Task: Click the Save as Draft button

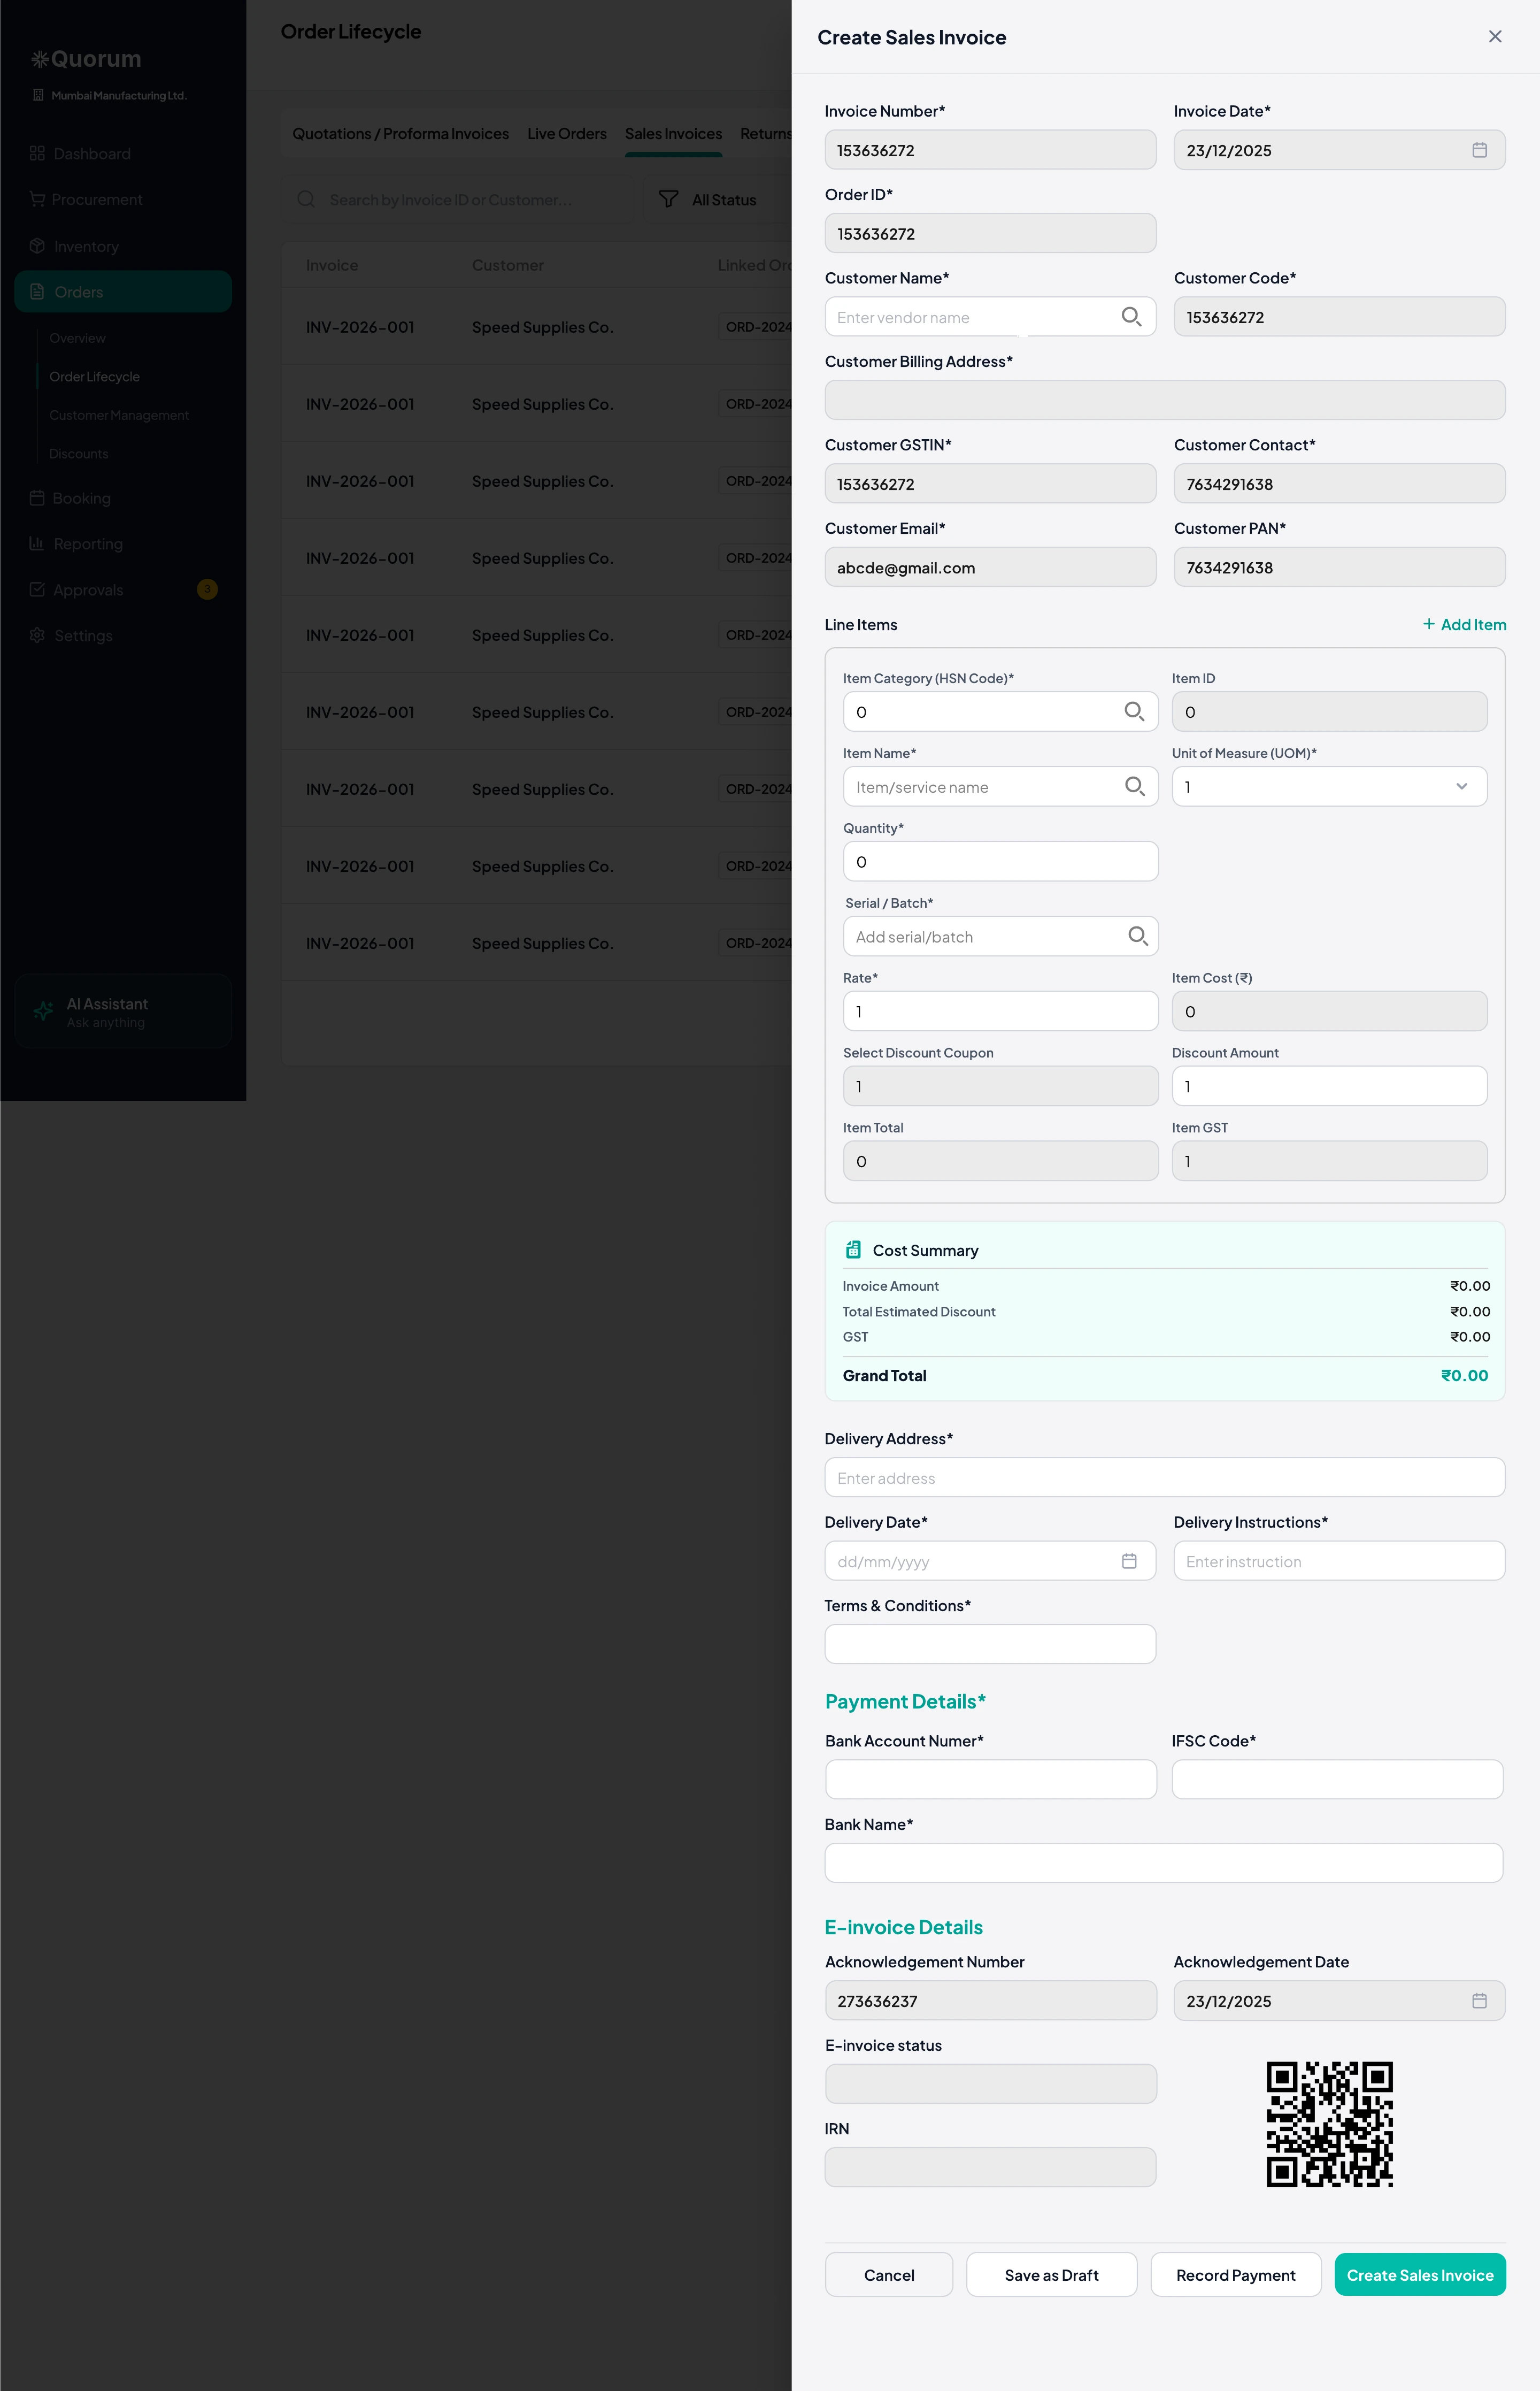Action: [x=1051, y=2274]
